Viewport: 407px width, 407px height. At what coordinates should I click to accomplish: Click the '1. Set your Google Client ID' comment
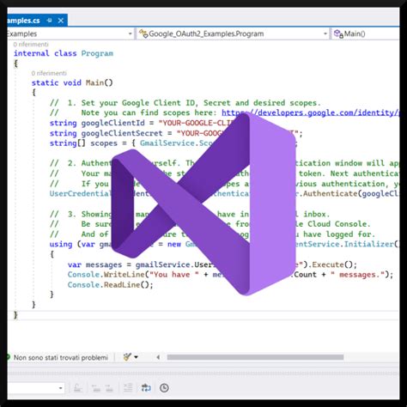click(185, 103)
